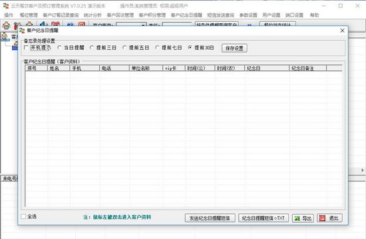Select the 提前五日 radio option
The height and width of the screenshot is (239, 366).
click(x=124, y=48)
